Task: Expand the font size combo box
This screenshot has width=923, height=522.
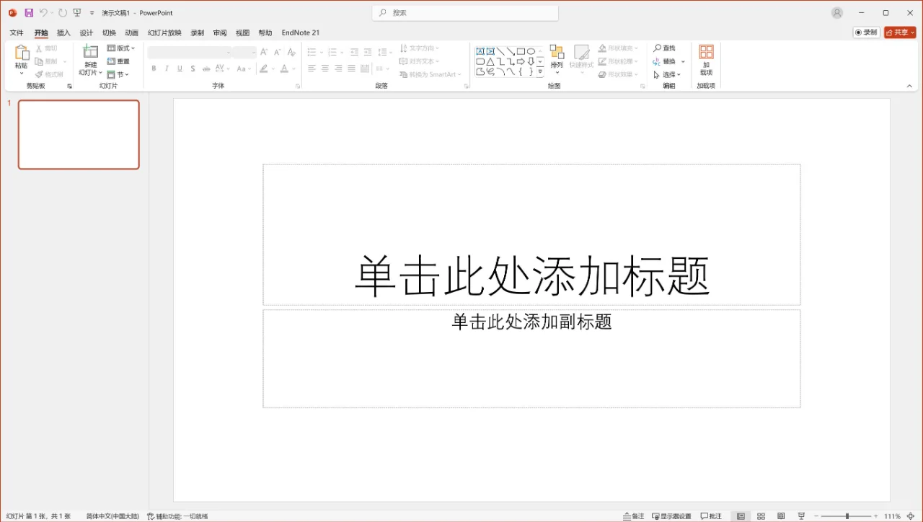Action: click(252, 52)
